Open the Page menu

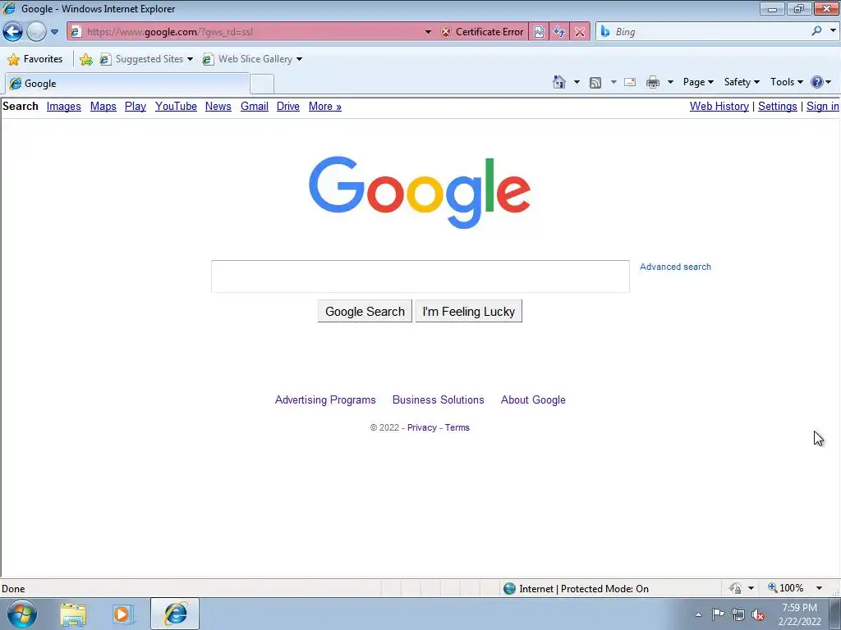tap(698, 82)
